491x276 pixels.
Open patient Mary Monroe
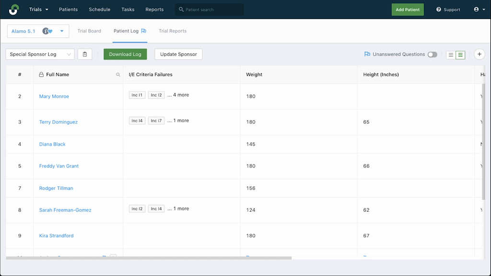pos(54,96)
